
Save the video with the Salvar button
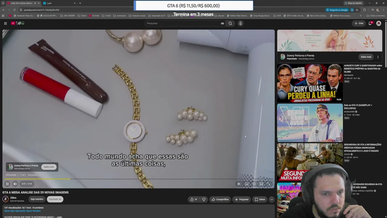pyautogui.click(x=260, y=200)
